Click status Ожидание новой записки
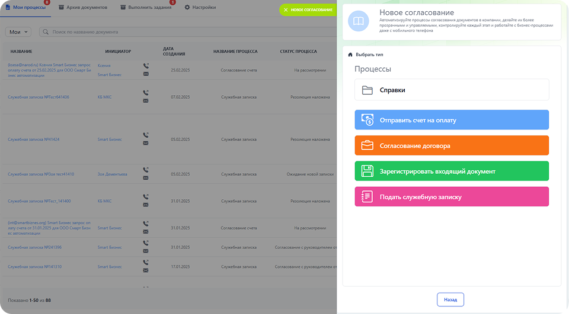 pos(310,174)
